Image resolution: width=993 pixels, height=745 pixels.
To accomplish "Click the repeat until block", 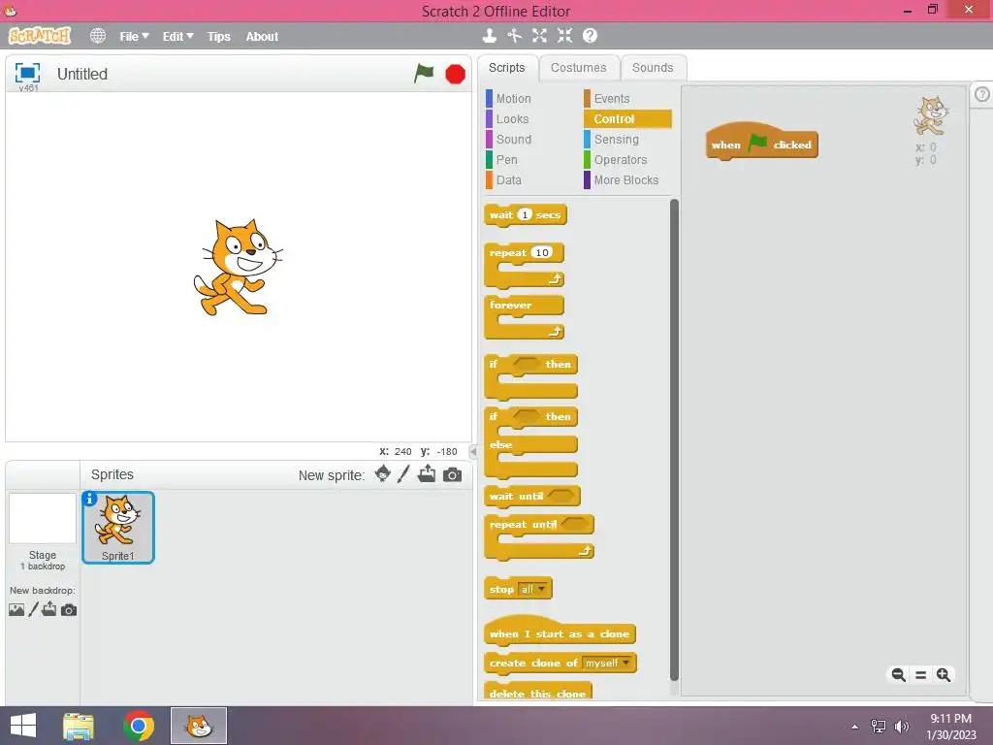I will pos(523,525).
